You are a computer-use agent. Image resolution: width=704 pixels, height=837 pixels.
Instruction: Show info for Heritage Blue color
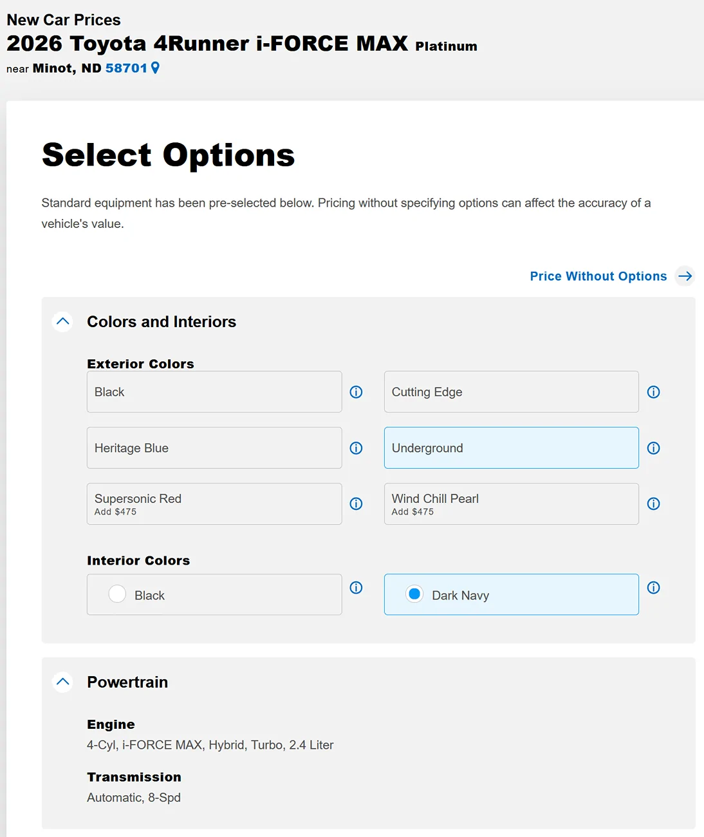(x=356, y=448)
